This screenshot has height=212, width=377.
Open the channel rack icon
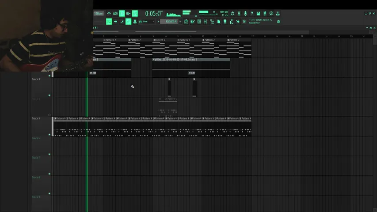point(199,22)
